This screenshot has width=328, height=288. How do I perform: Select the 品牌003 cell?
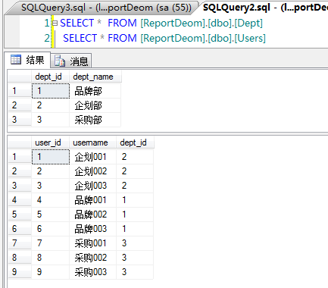pos(92,229)
